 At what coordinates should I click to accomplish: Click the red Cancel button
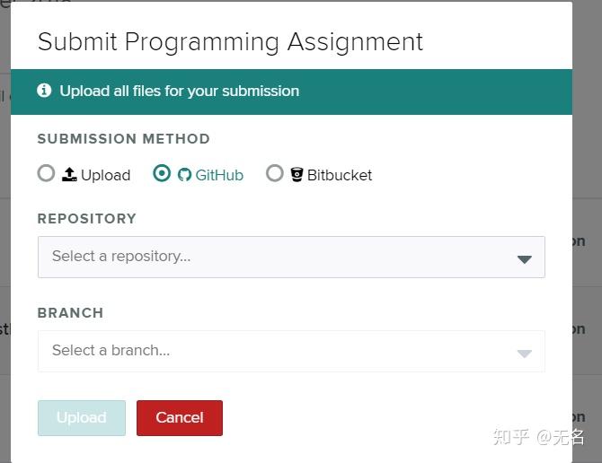(x=179, y=417)
